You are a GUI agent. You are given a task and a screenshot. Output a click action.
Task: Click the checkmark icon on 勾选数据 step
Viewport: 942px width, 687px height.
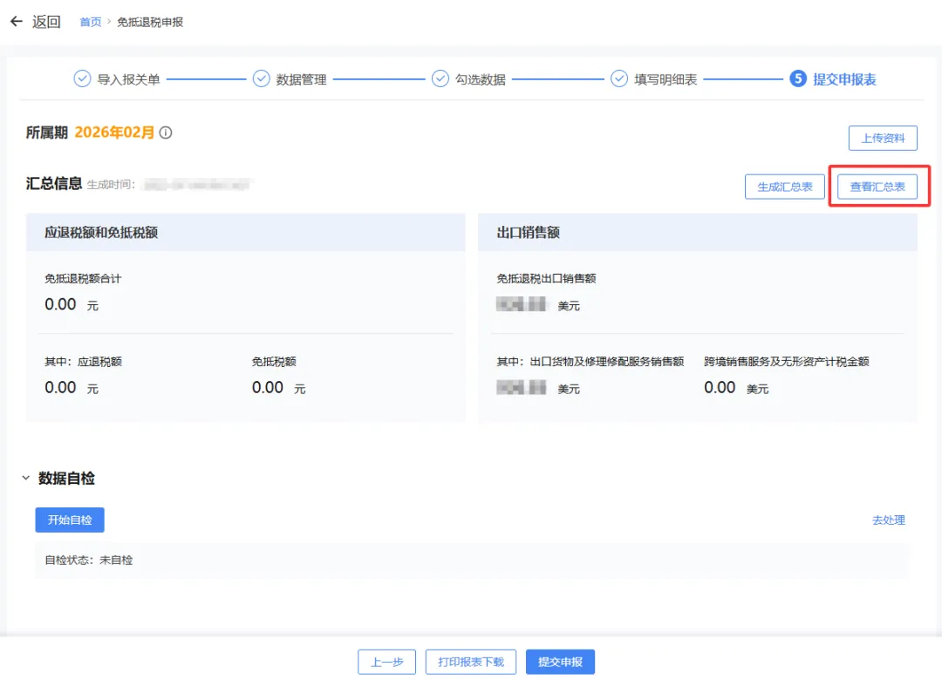(x=440, y=78)
